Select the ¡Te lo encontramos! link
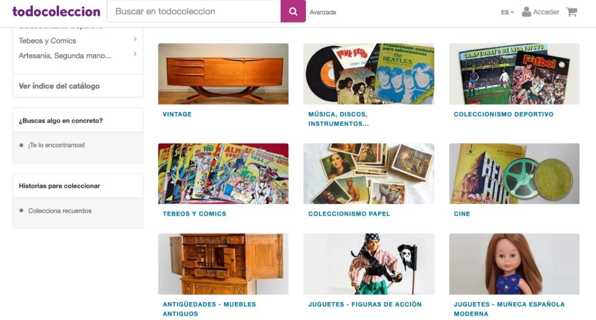This screenshot has height=320, width=596. click(56, 145)
